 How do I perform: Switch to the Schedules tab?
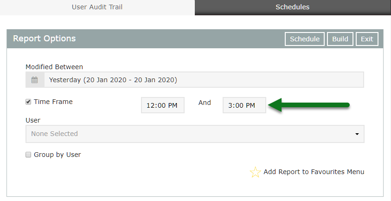(292, 7)
